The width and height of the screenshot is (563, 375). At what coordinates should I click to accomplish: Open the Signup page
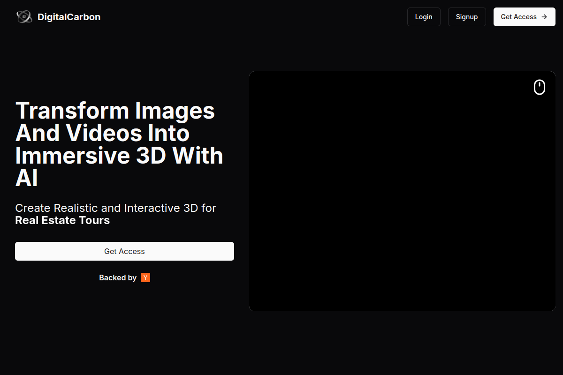click(x=467, y=17)
